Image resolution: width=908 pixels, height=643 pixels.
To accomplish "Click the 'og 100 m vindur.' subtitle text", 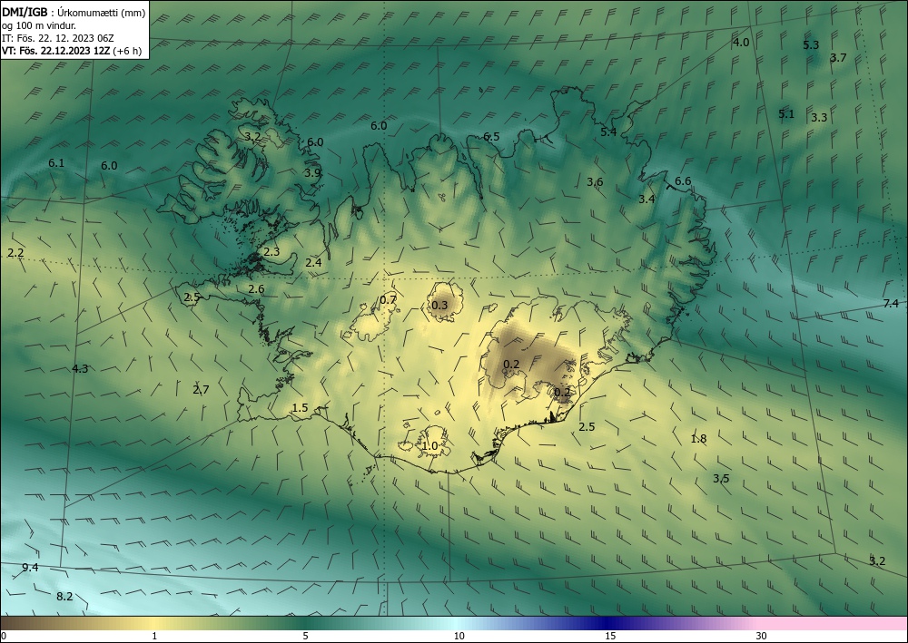I will (39, 25).
